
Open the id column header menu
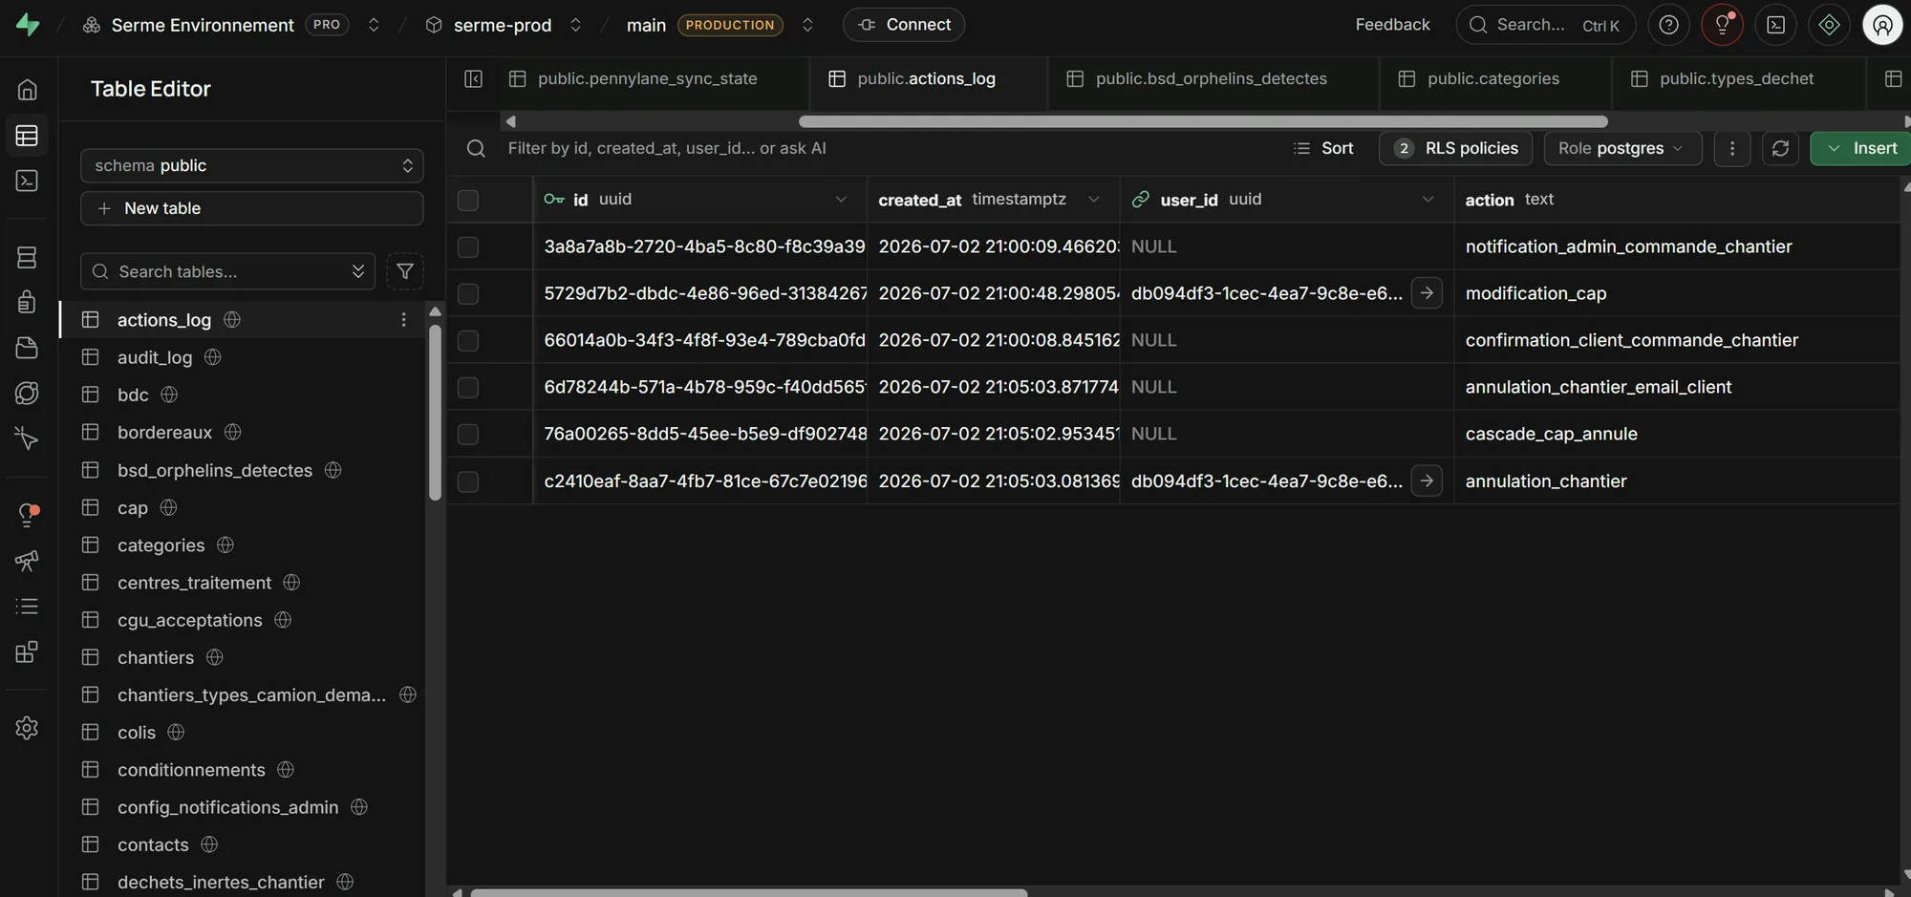tap(841, 199)
